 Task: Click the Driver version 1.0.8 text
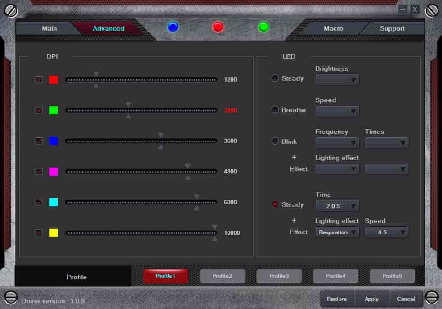coord(53,301)
